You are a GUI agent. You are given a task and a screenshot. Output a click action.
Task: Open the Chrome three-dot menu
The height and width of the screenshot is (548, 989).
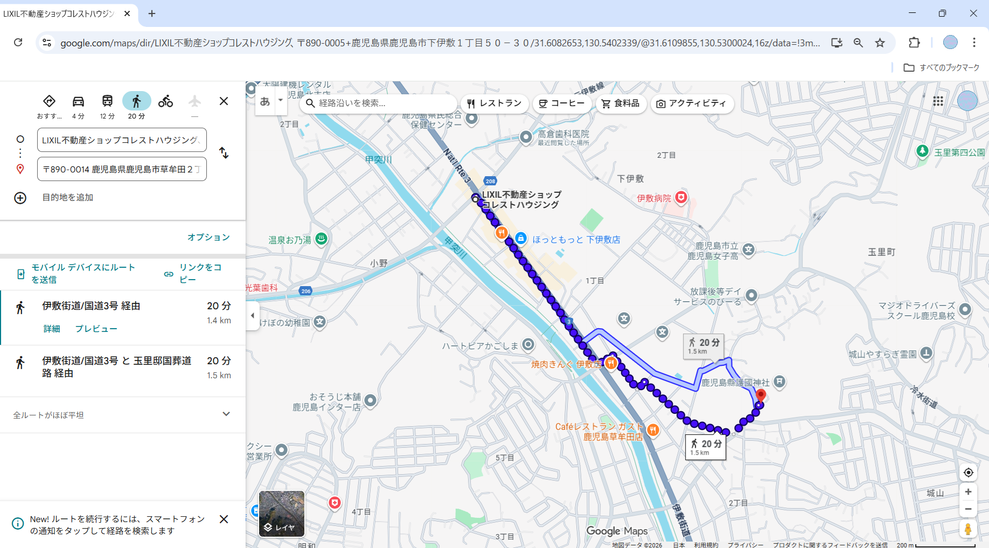click(974, 43)
